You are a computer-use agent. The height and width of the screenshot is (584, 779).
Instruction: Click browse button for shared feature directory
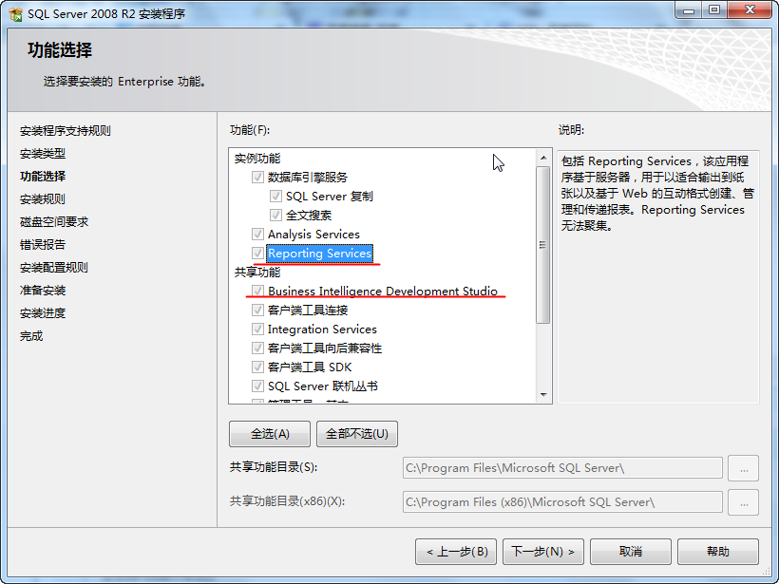(743, 468)
